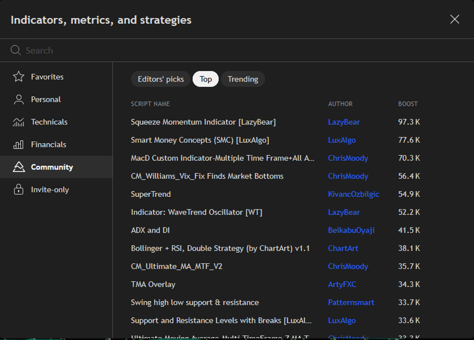Click the Personal user icon

point(19,100)
